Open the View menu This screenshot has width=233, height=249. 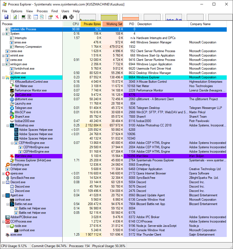pos(29,11)
